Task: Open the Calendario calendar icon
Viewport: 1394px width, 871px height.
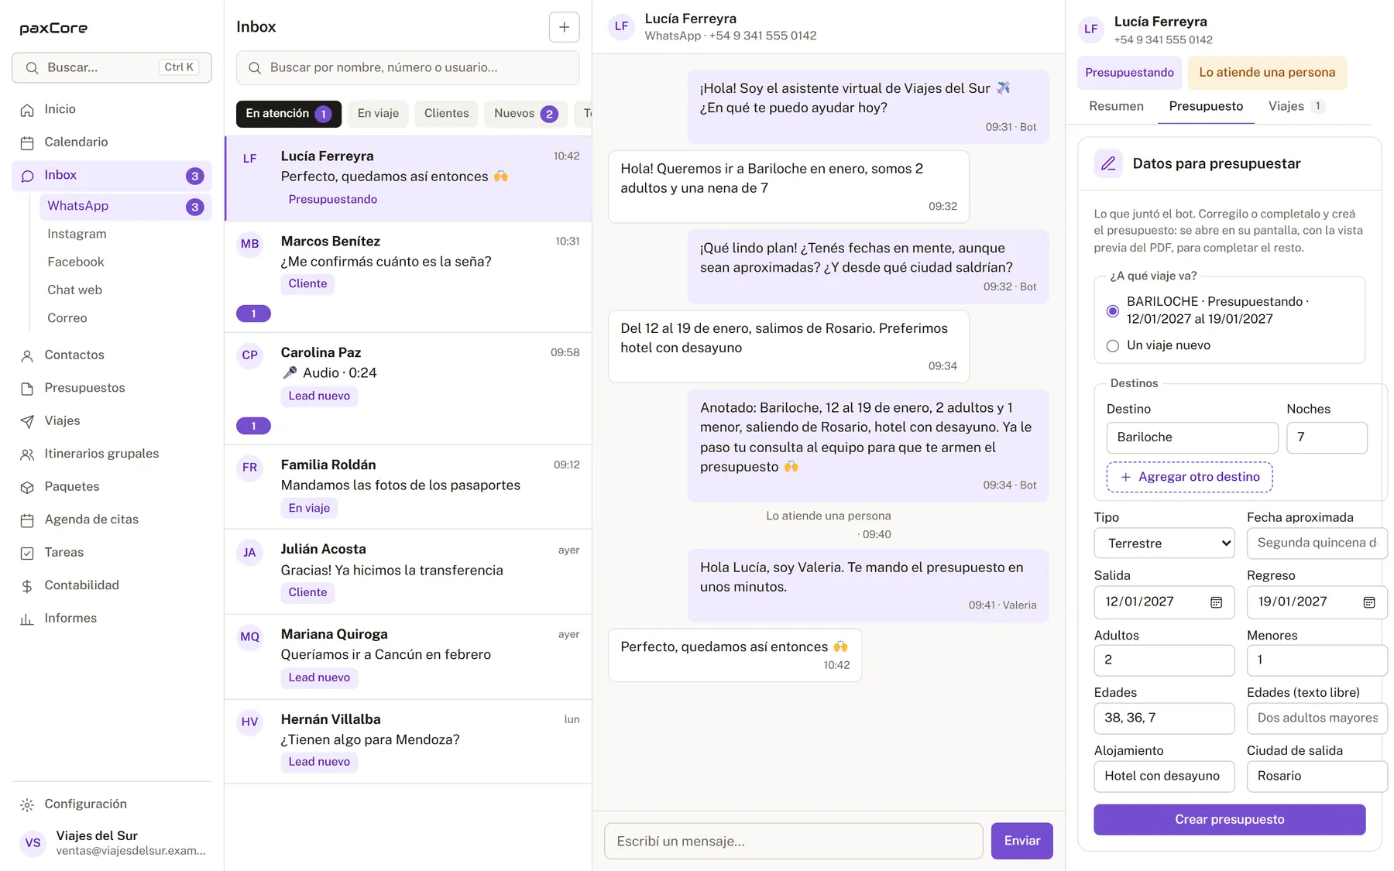Action: pos(27,142)
